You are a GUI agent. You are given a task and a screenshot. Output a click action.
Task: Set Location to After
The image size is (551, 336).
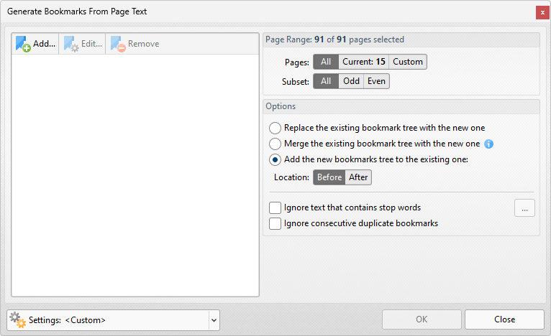click(358, 177)
